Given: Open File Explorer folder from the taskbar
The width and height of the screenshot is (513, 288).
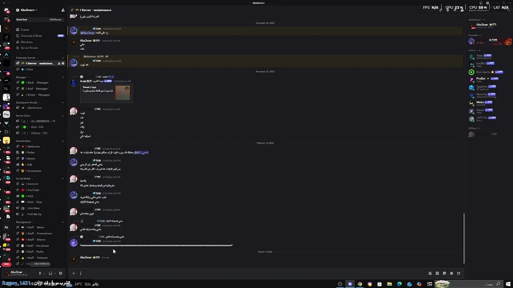Looking at the screenshot, I should click(x=389, y=284).
